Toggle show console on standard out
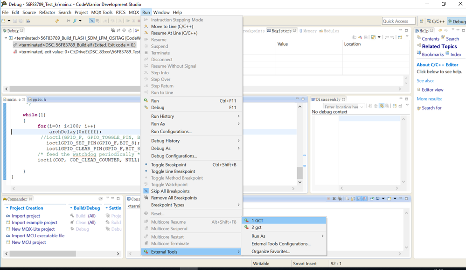Screen dimensions: 466x270 coord(358,199)
